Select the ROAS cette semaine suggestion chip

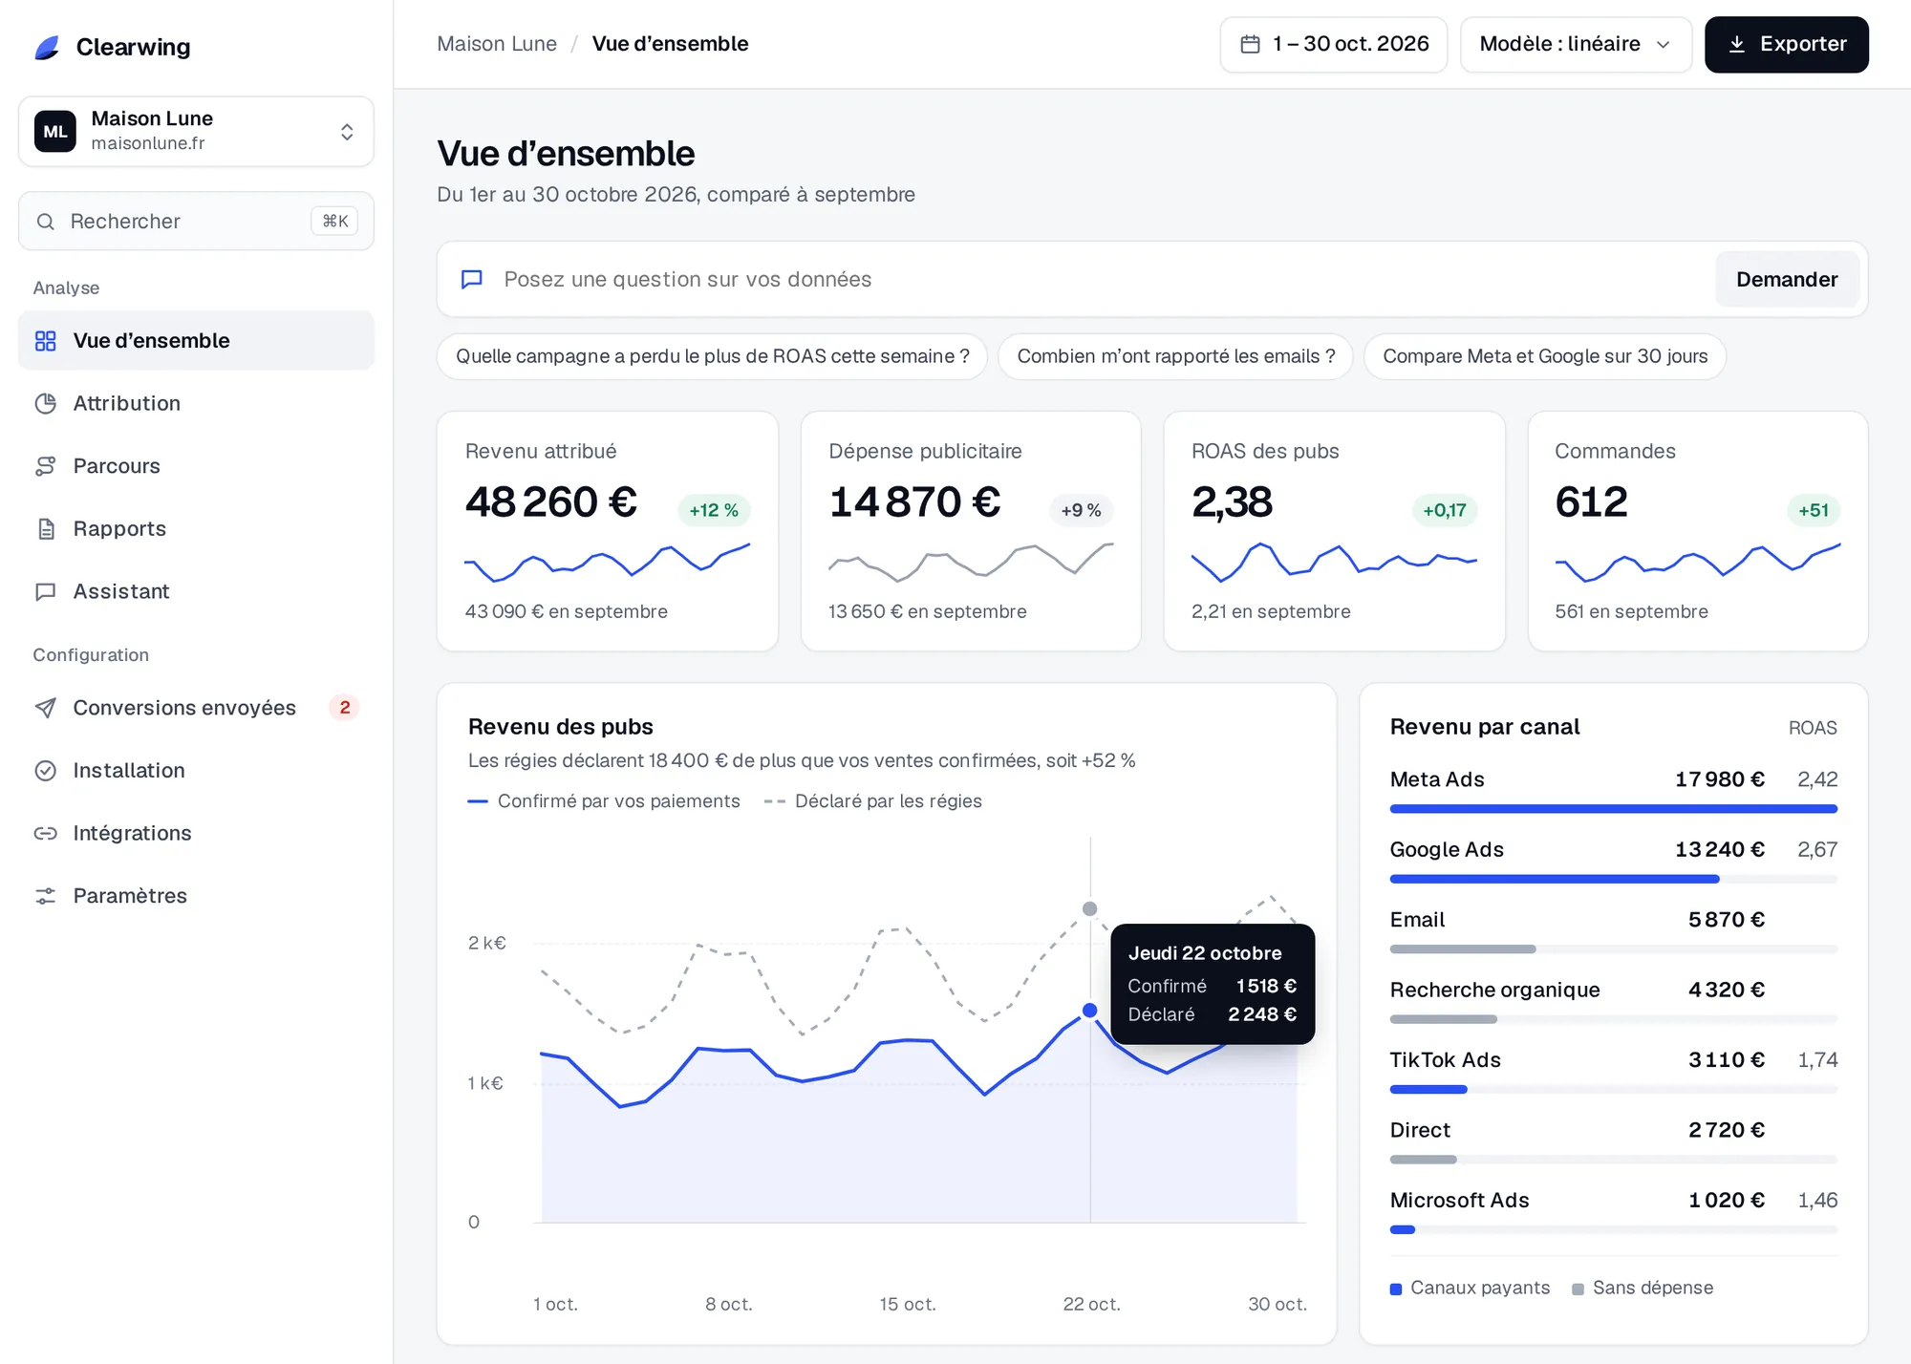click(712, 356)
